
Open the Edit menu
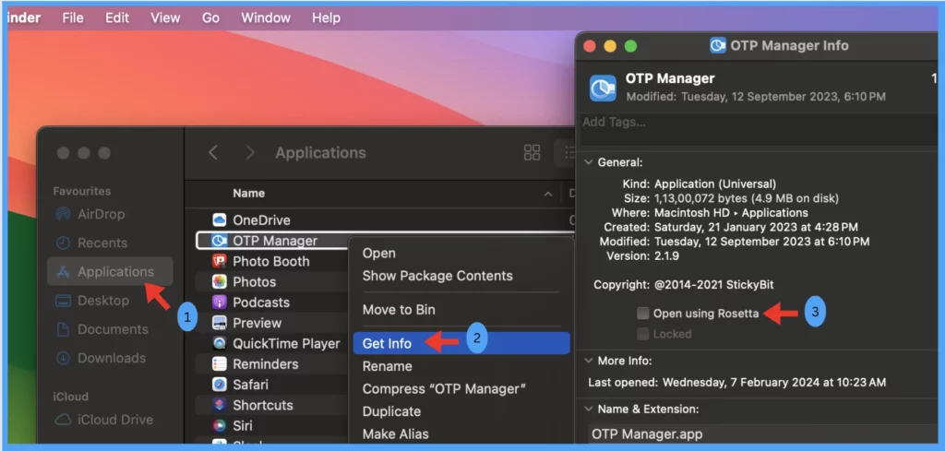(x=117, y=18)
